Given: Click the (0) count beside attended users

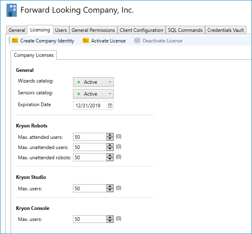Looking at the screenshot, I should tap(119, 136).
